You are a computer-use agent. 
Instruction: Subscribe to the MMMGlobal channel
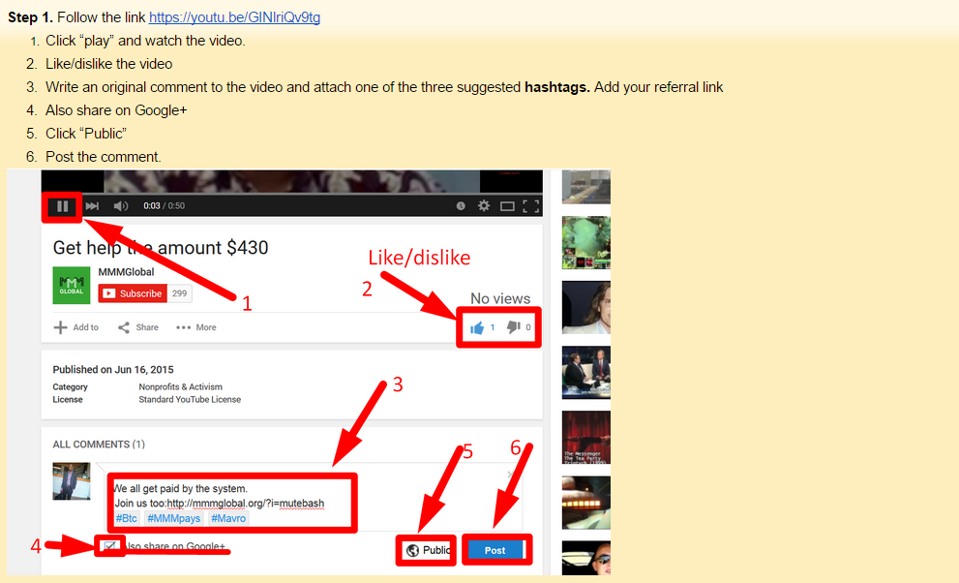tap(133, 293)
